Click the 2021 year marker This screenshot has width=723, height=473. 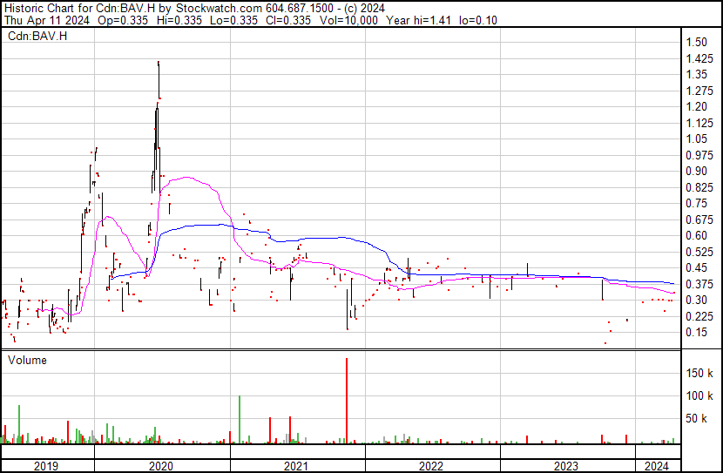(296, 466)
